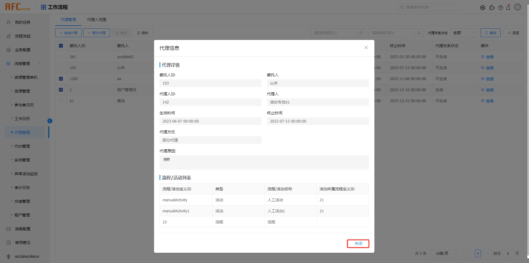The width and height of the screenshot is (529, 263).
Task: Switch to the 代理人范围 tab
Action: (96, 20)
